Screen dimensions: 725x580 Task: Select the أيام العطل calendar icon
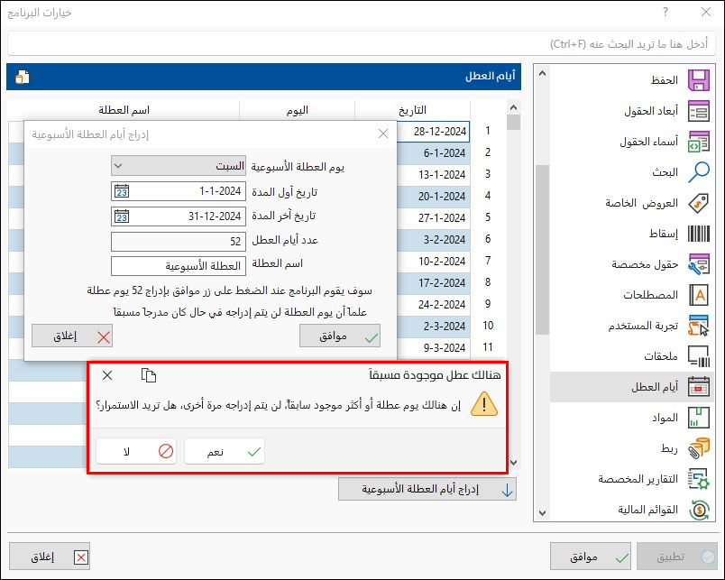[698, 387]
